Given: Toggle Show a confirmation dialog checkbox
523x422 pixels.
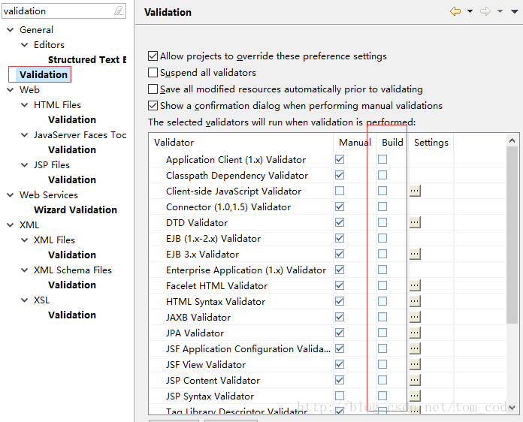Looking at the screenshot, I should coord(153,106).
